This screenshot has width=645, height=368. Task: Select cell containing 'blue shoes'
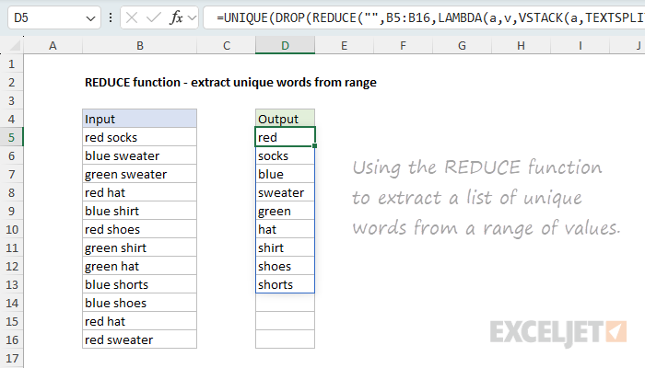tap(140, 303)
